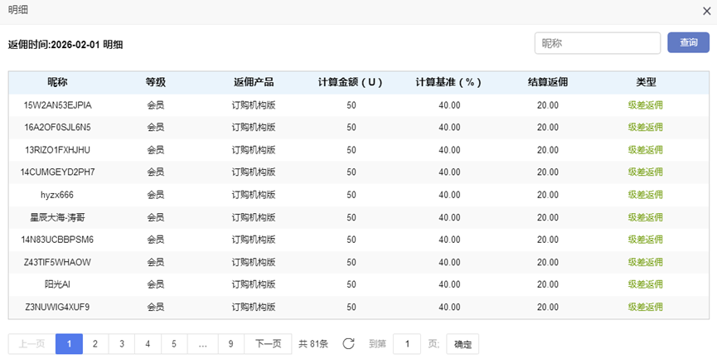Click nickname 星辰大海-涛哥 in the table
Screen dimensions: 717x359
(57, 217)
